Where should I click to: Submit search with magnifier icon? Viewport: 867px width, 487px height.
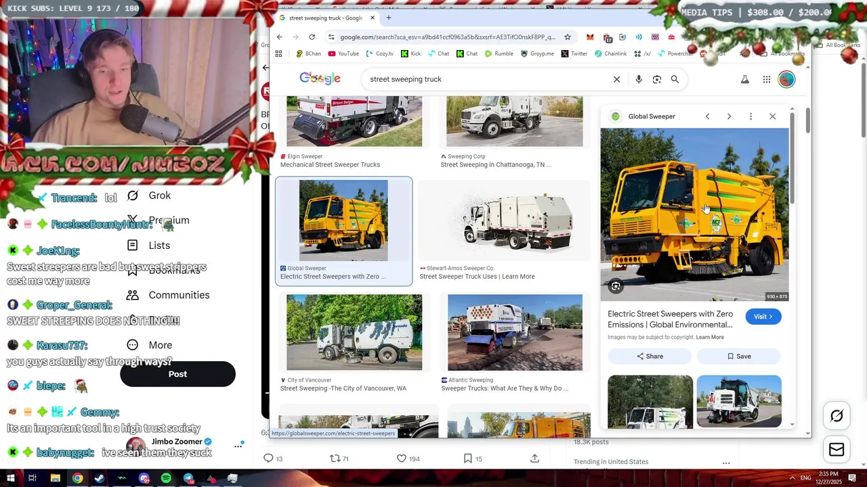click(675, 79)
